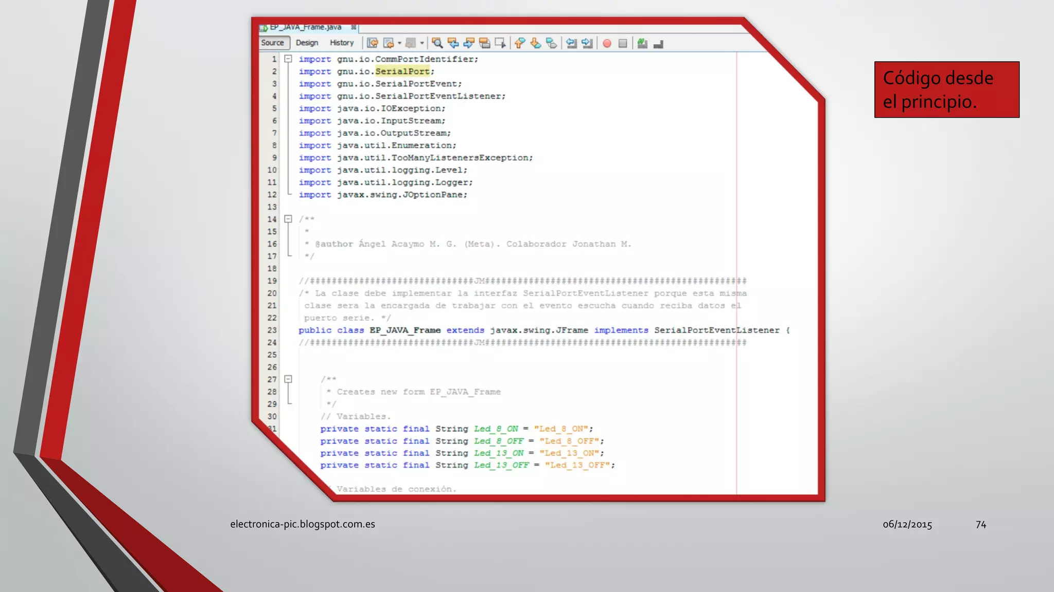Jump to next bookmark icon

point(535,43)
